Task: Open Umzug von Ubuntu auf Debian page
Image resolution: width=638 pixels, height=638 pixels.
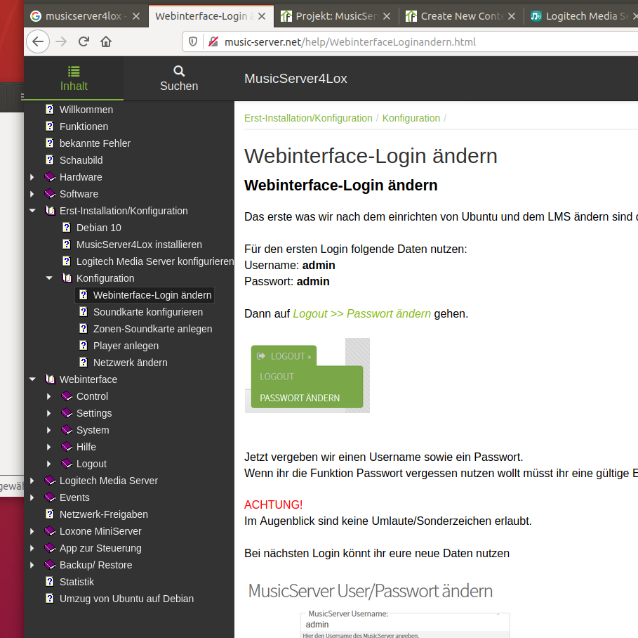Action: point(126,599)
